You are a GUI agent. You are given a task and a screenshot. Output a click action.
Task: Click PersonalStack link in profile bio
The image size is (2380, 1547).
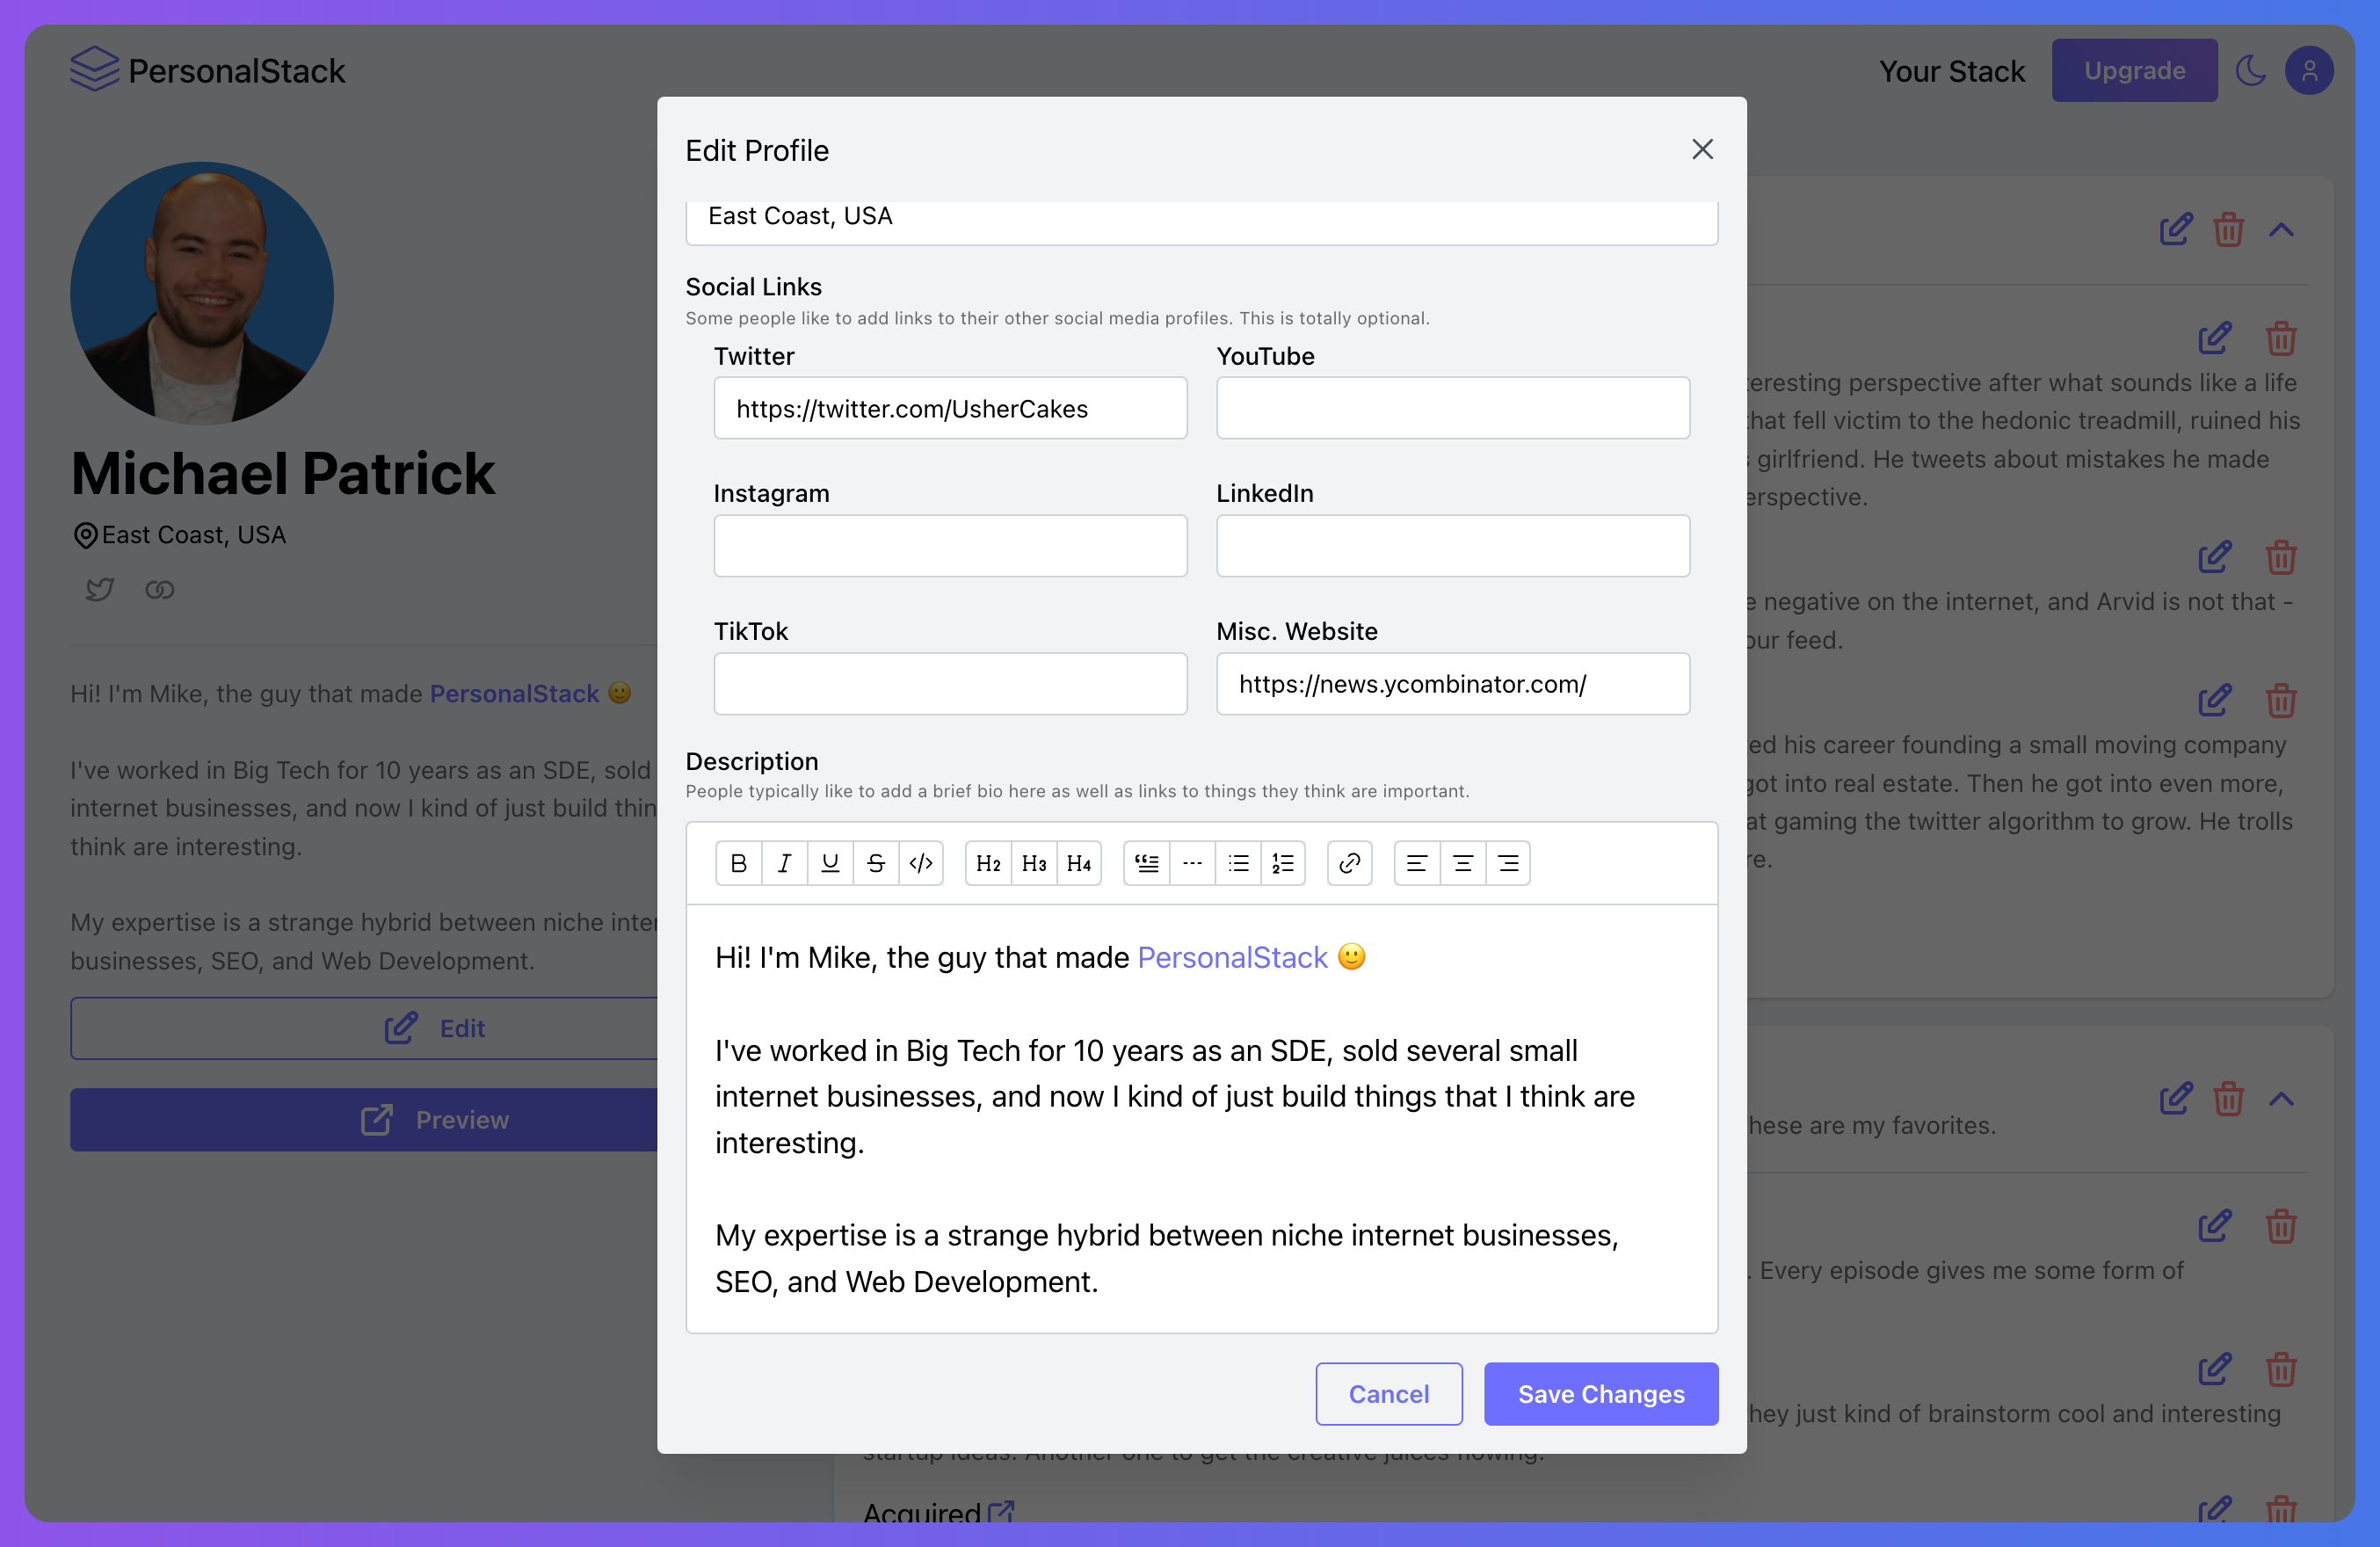(514, 693)
